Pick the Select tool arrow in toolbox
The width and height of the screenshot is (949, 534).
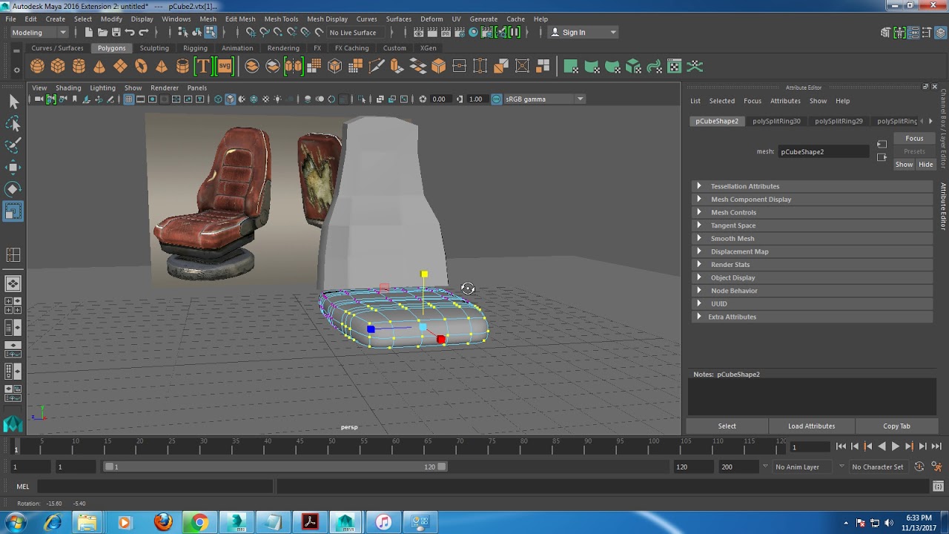13,102
